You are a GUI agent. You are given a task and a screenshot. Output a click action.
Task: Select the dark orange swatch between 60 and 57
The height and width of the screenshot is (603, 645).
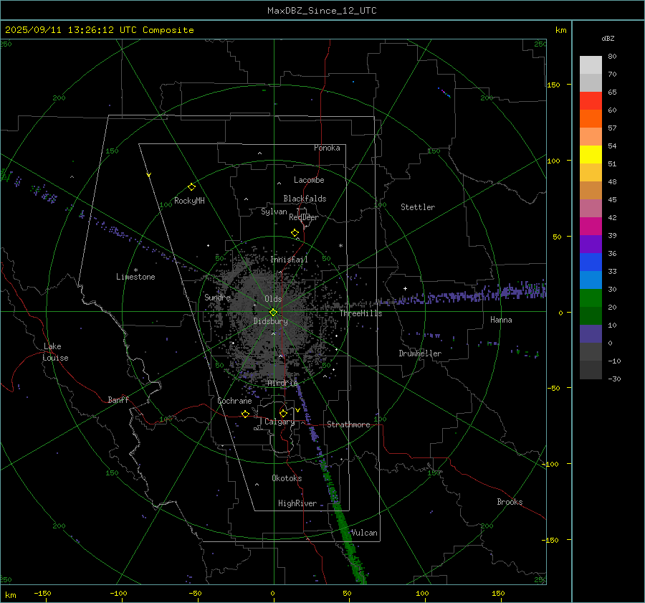[591, 119]
